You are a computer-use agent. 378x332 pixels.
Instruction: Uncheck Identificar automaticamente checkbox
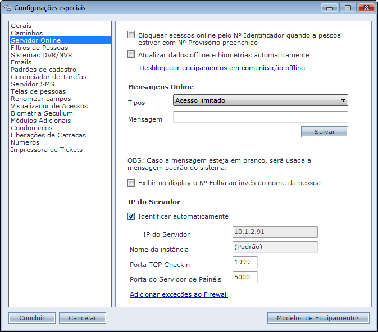[131, 216]
